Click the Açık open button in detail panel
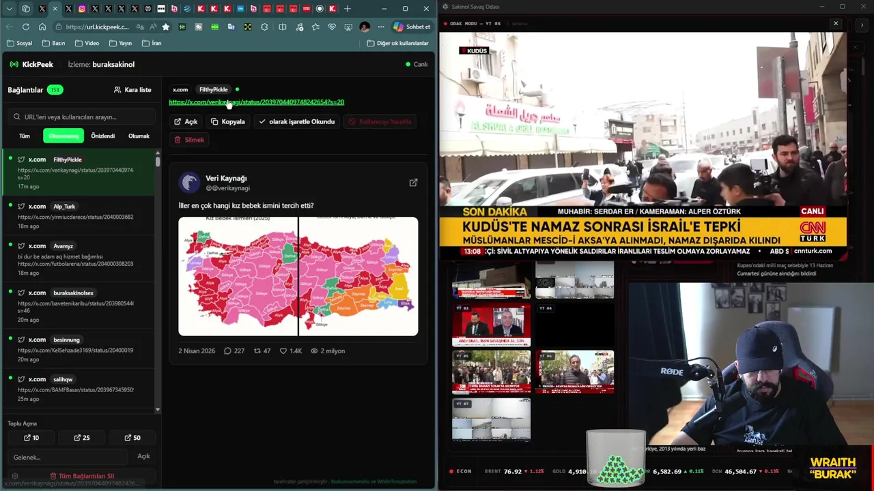Image resolution: width=874 pixels, height=491 pixels. (x=186, y=121)
